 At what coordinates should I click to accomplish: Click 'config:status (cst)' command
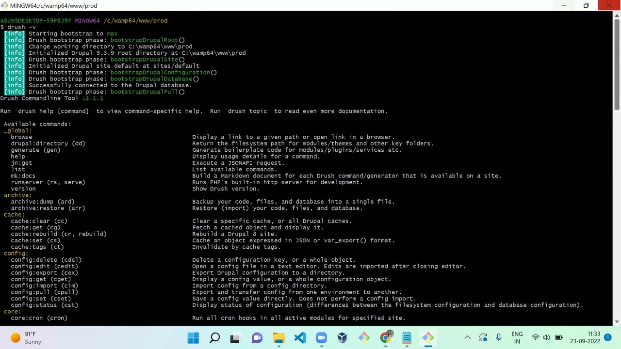pyautogui.click(x=45, y=305)
